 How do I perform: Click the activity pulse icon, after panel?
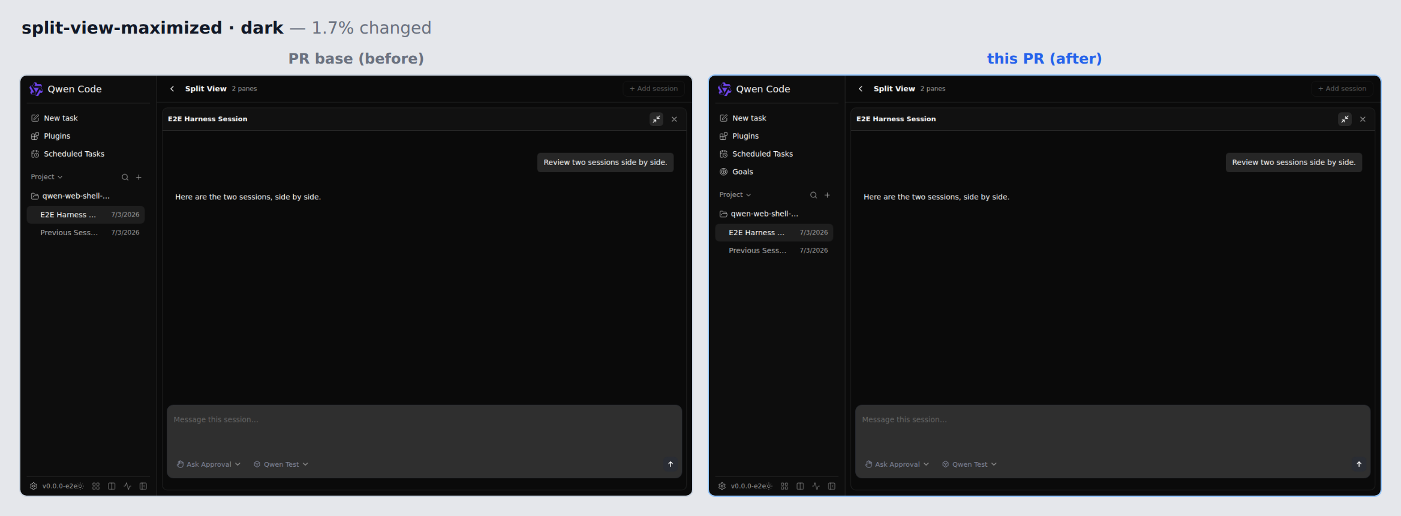816,486
